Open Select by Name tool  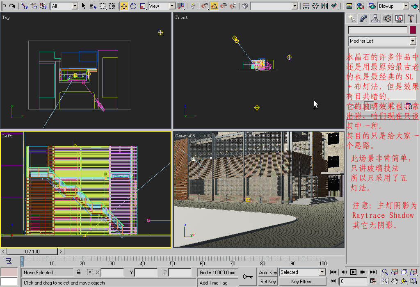tap(93, 6)
